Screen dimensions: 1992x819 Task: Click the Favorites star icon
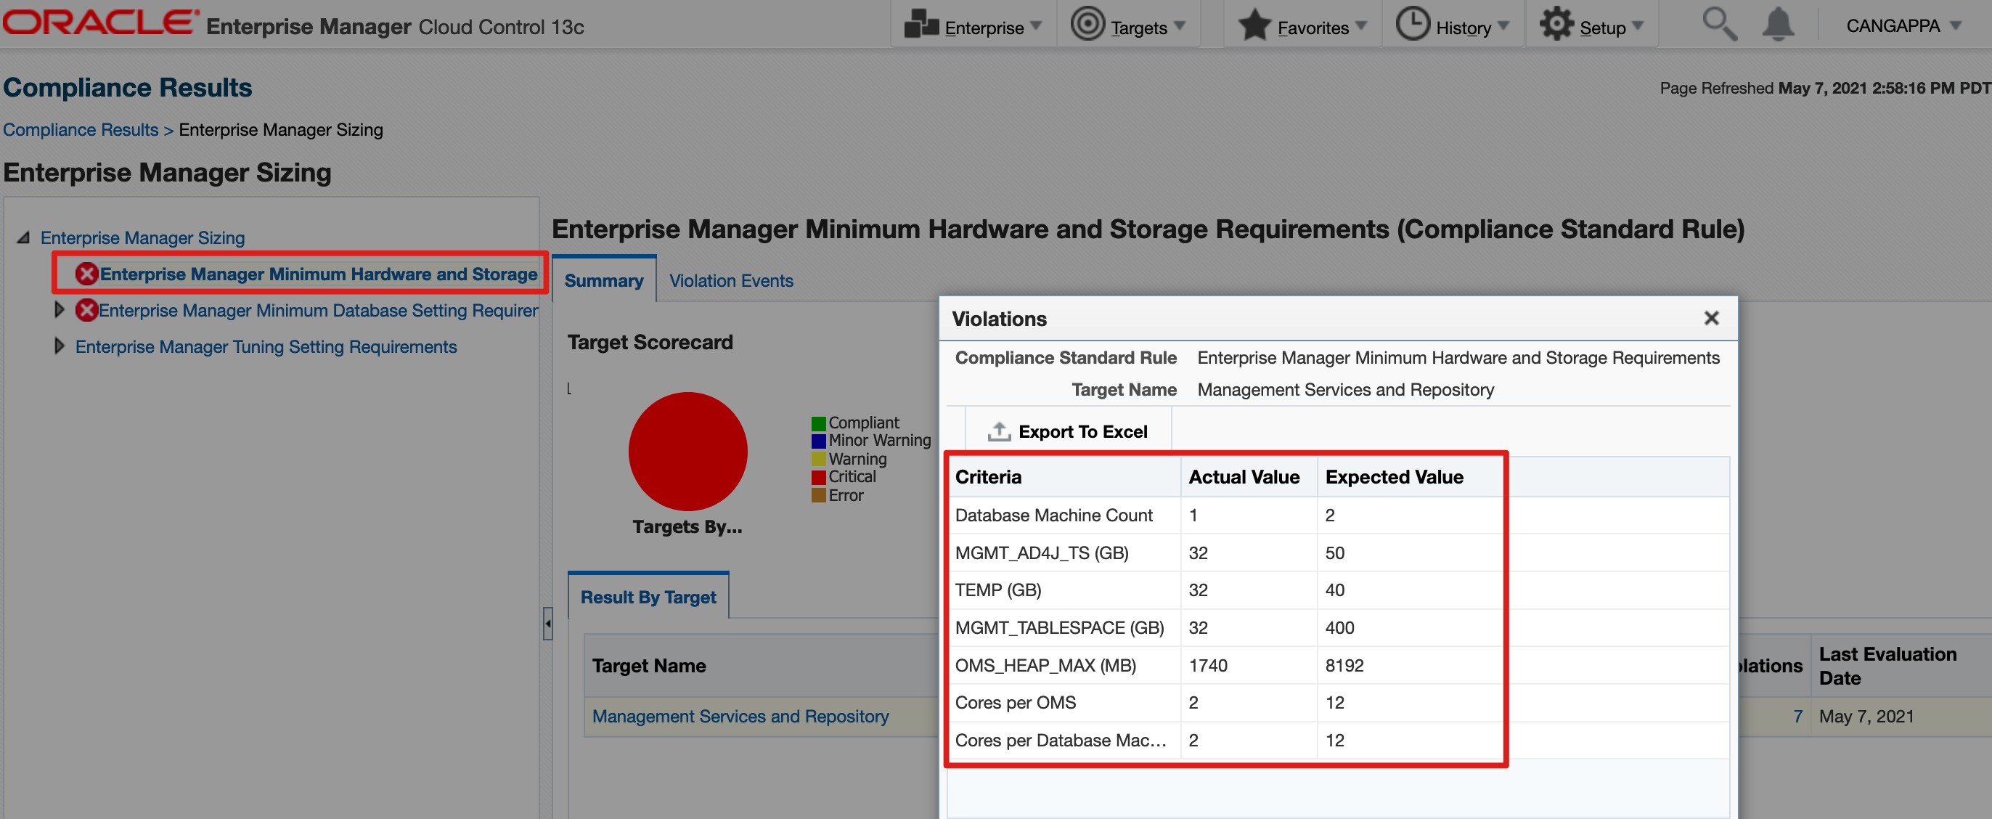tap(1254, 24)
